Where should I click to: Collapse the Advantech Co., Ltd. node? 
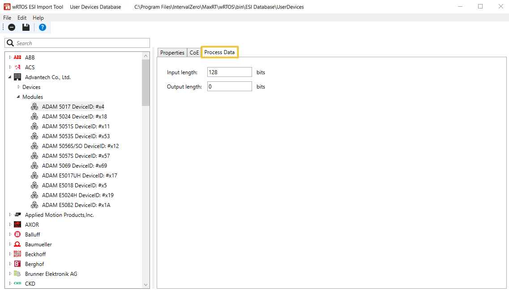(10, 77)
